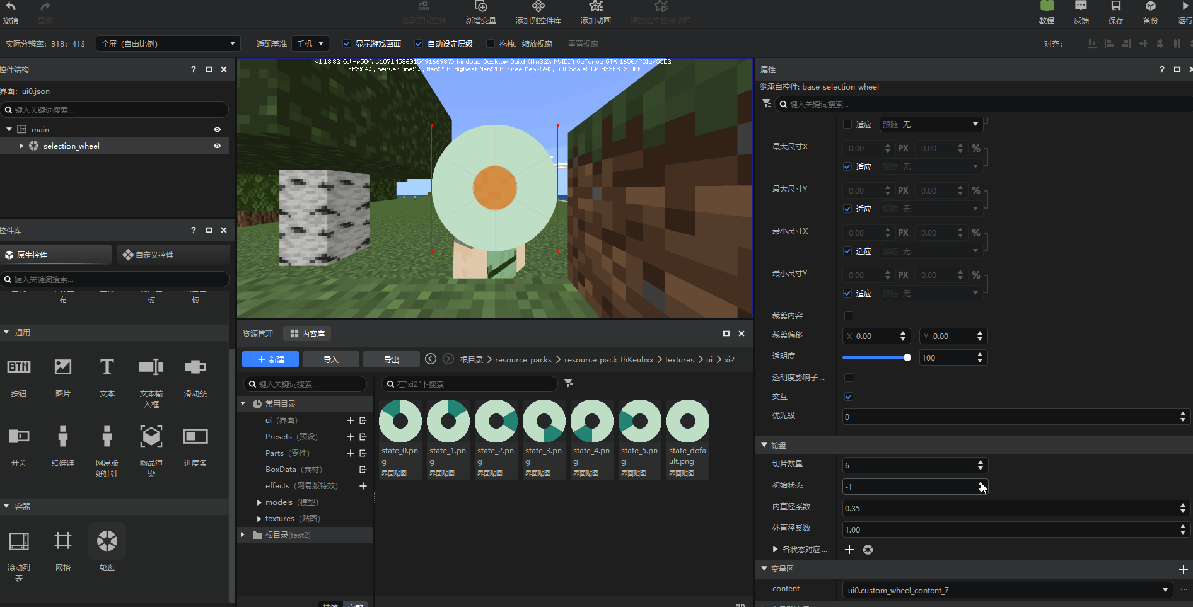1193x607 pixels.
Task: Select the 轮盘 wheel control icon
Action: [x=107, y=541]
